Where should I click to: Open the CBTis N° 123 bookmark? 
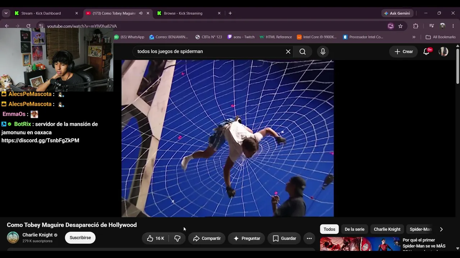click(208, 37)
